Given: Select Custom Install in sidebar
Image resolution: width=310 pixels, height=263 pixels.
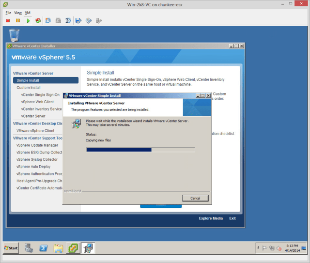Looking at the screenshot, I should pos(29,88).
